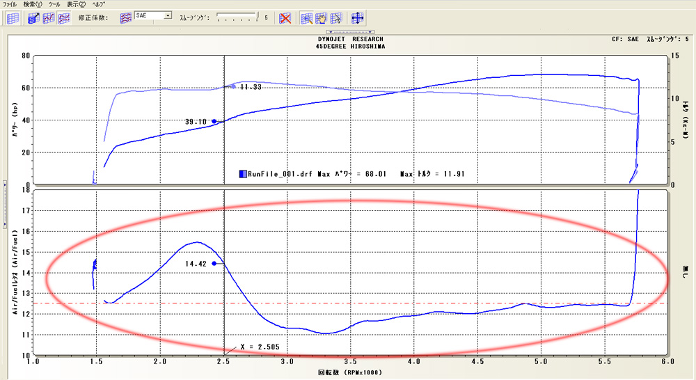This screenshot has height=380, width=696.
Task: Click the red line graph toolbar icon
Action: [49, 18]
